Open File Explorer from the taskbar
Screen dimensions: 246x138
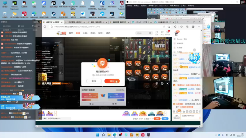point(109,135)
